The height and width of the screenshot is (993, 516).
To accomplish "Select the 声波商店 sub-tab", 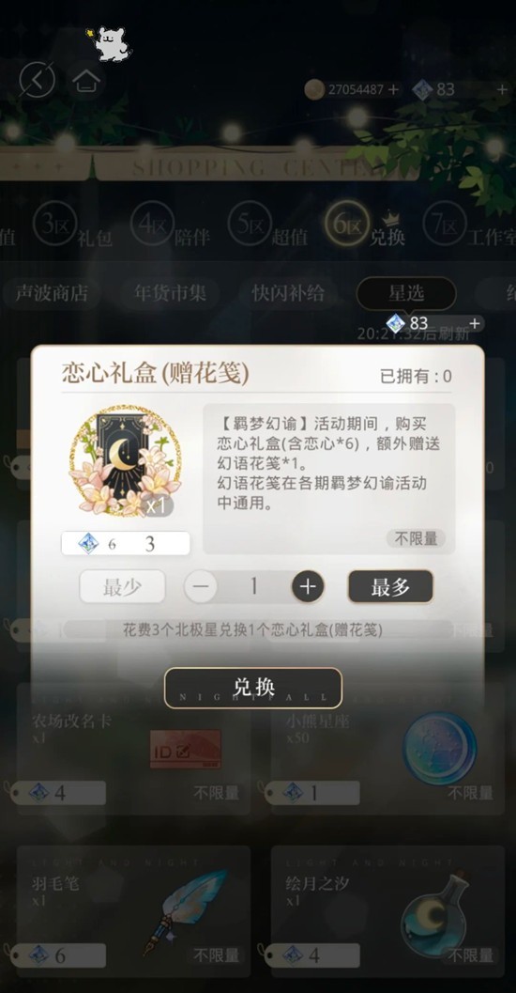I will pos(52,293).
